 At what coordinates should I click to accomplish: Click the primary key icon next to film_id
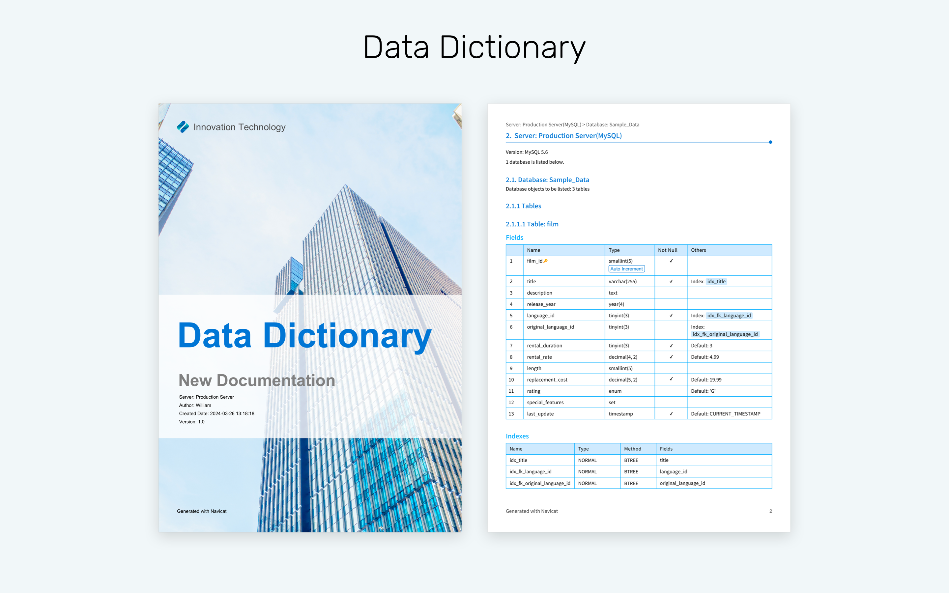545,261
